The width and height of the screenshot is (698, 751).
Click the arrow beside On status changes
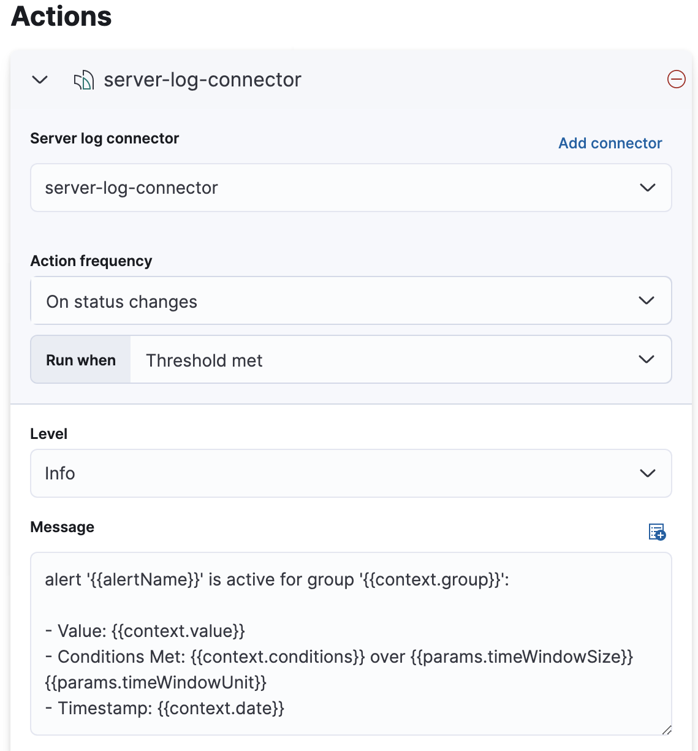(647, 300)
